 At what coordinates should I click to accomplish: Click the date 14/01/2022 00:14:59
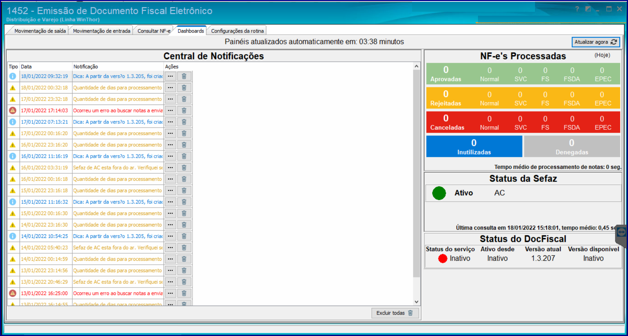(x=44, y=259)
